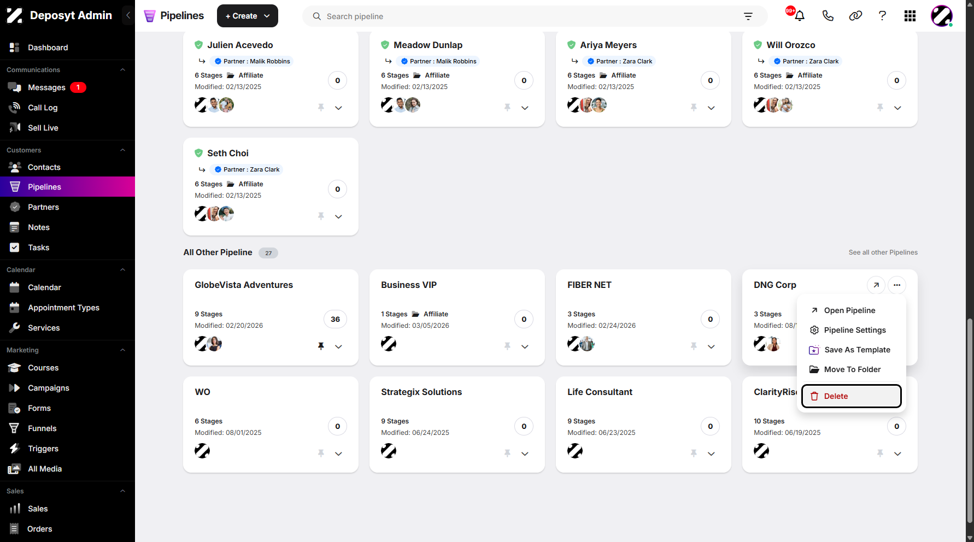Image resolution: width=974 pixels, height=542 pixels.
Task: Pin the Julien Acevedo pipeline
Action: point(321,108)
